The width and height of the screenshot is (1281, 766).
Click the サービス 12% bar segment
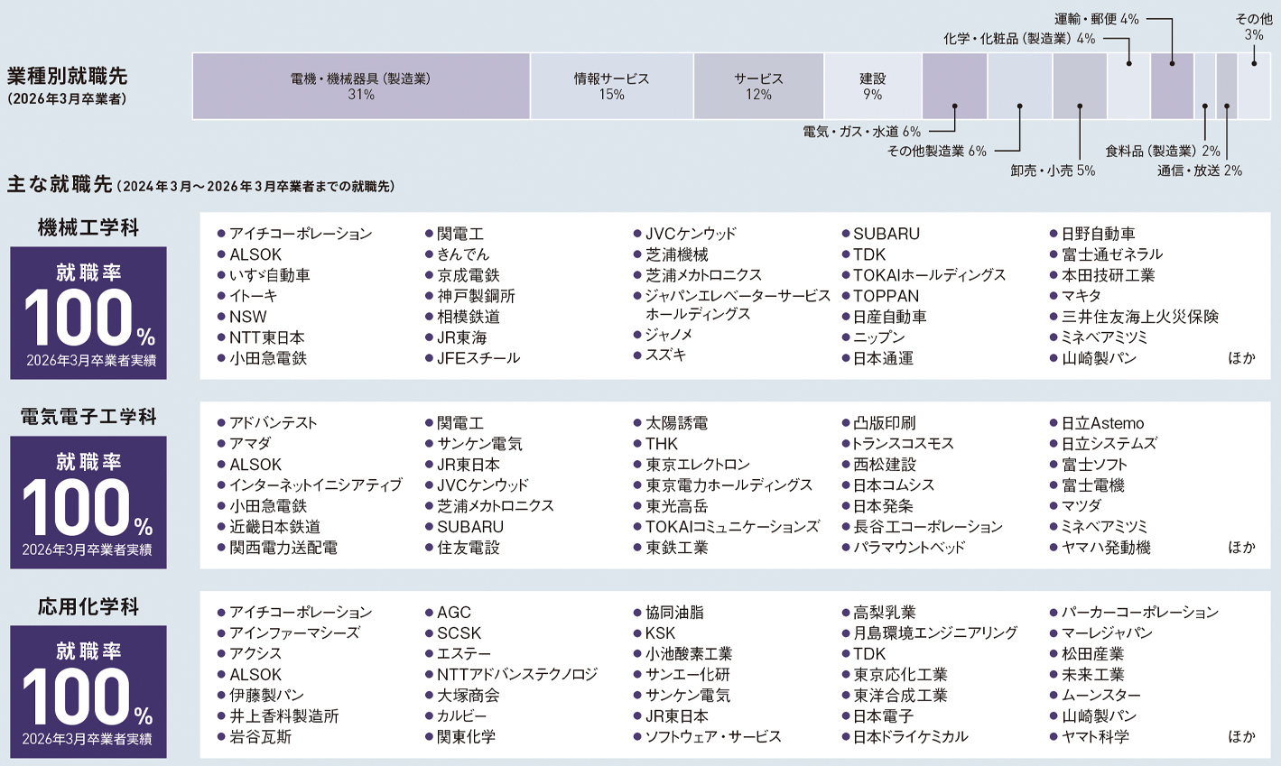(x=758, y=87)
